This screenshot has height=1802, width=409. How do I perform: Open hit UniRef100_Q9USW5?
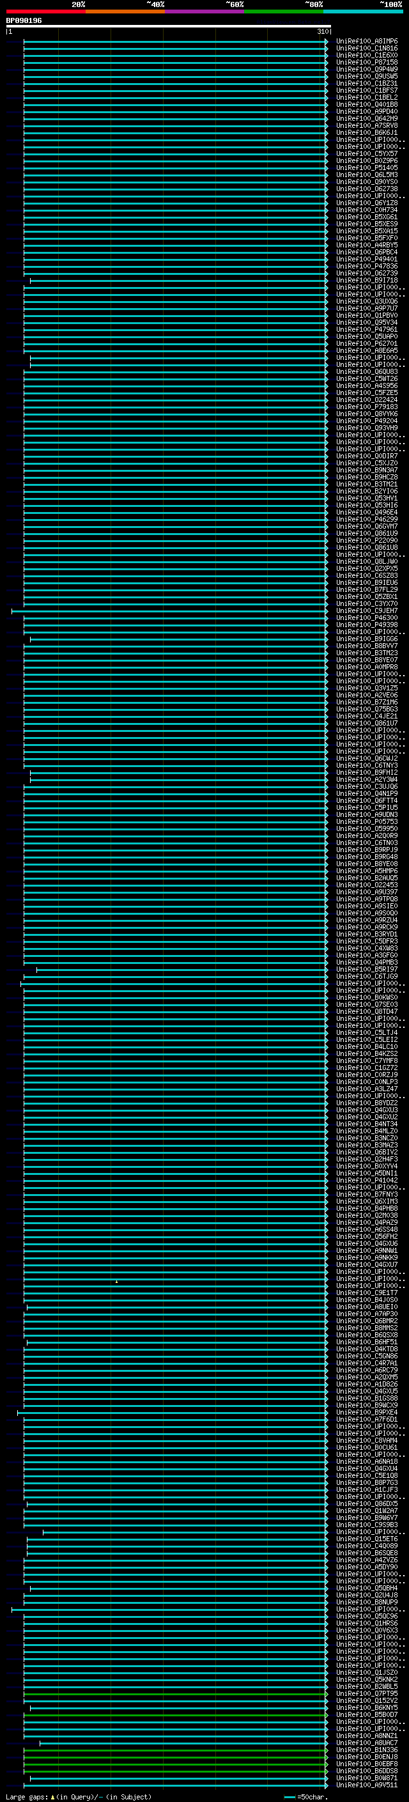[x=367, y=76]
